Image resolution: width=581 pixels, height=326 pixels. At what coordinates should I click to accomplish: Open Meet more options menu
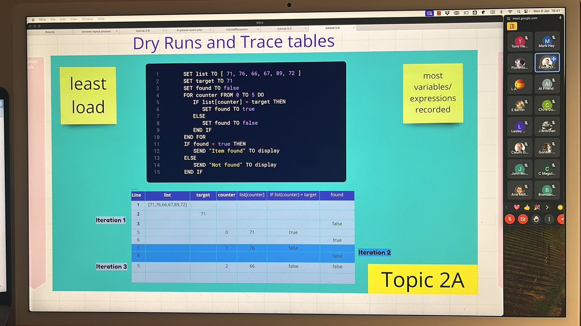pos(549,219)
